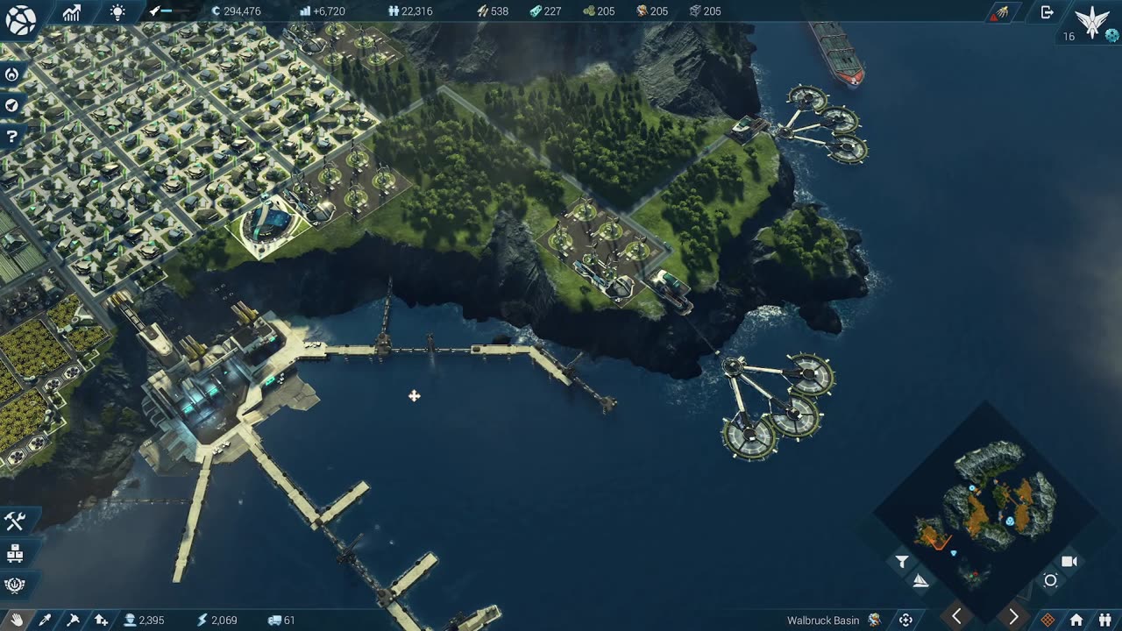Click the energy value 2,069
The height and width of the screenshot is (631, 1122).
click(x=224, y=620)
